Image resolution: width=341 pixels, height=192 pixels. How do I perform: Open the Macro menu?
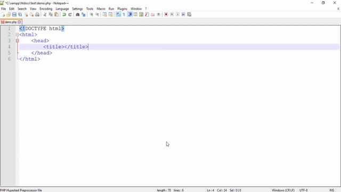101,9
